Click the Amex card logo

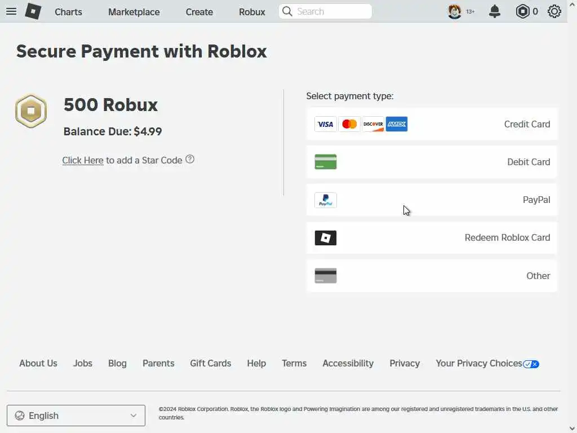coord(397,124)
